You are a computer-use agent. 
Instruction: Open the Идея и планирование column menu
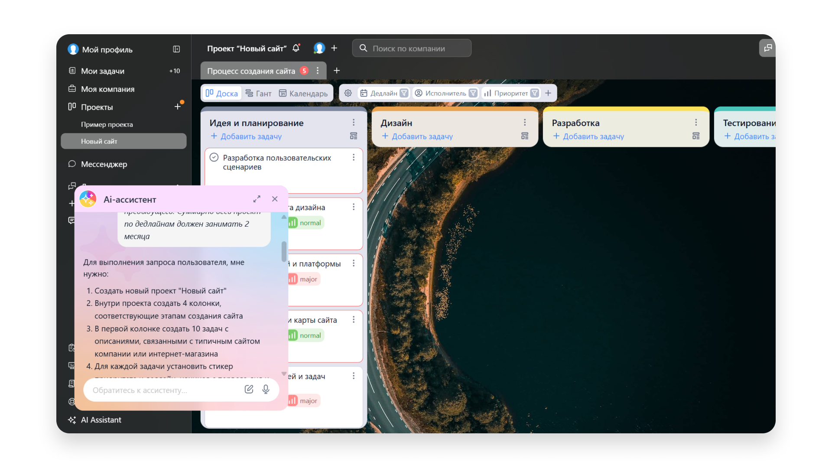(354, 123)
